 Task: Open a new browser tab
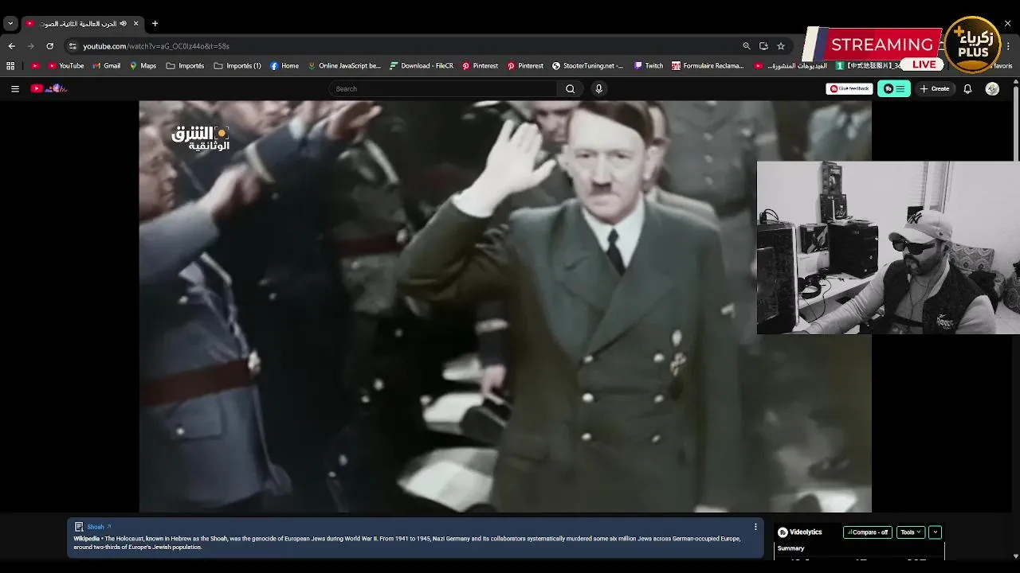coord(155,24)
